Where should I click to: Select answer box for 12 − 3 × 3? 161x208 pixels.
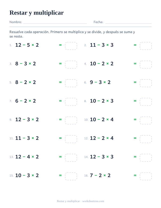pyautogui.click(x=146, y=158)
